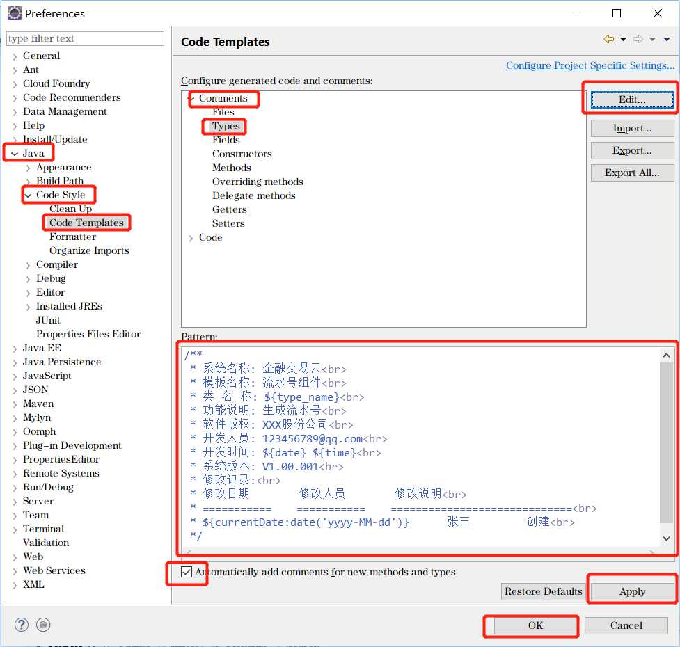Select Clean Up preference page
This screenshot has width=680, height=647.
click(70, 209)
